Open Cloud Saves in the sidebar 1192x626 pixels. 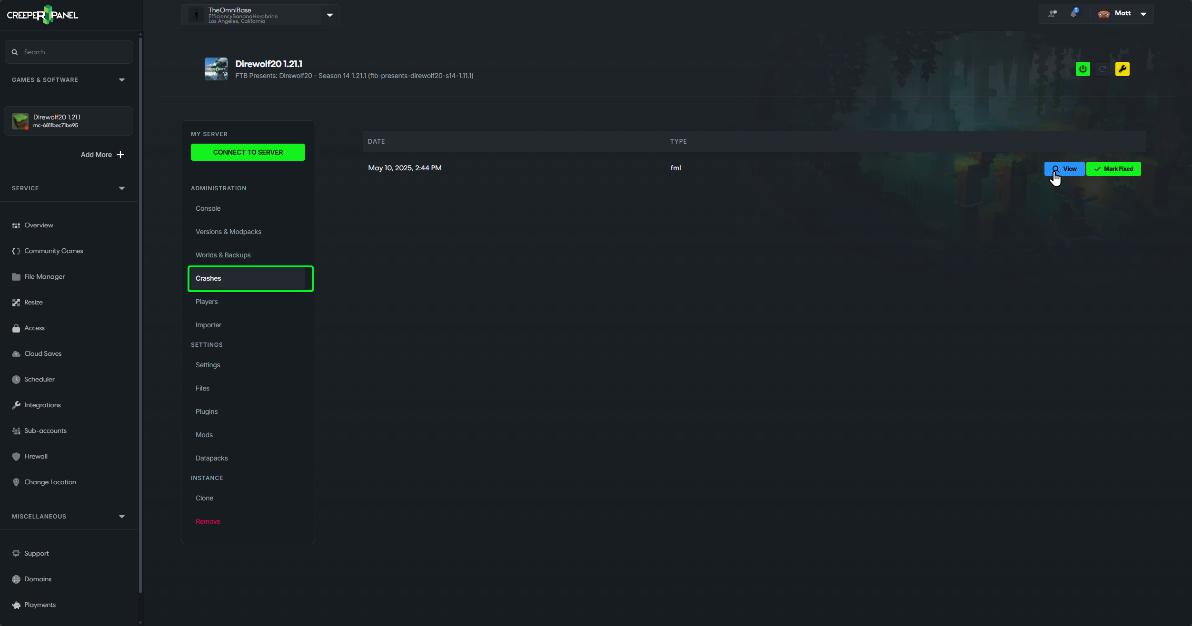point(42,353)
